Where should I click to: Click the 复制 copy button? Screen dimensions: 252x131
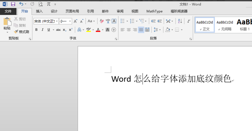[20, 25]
